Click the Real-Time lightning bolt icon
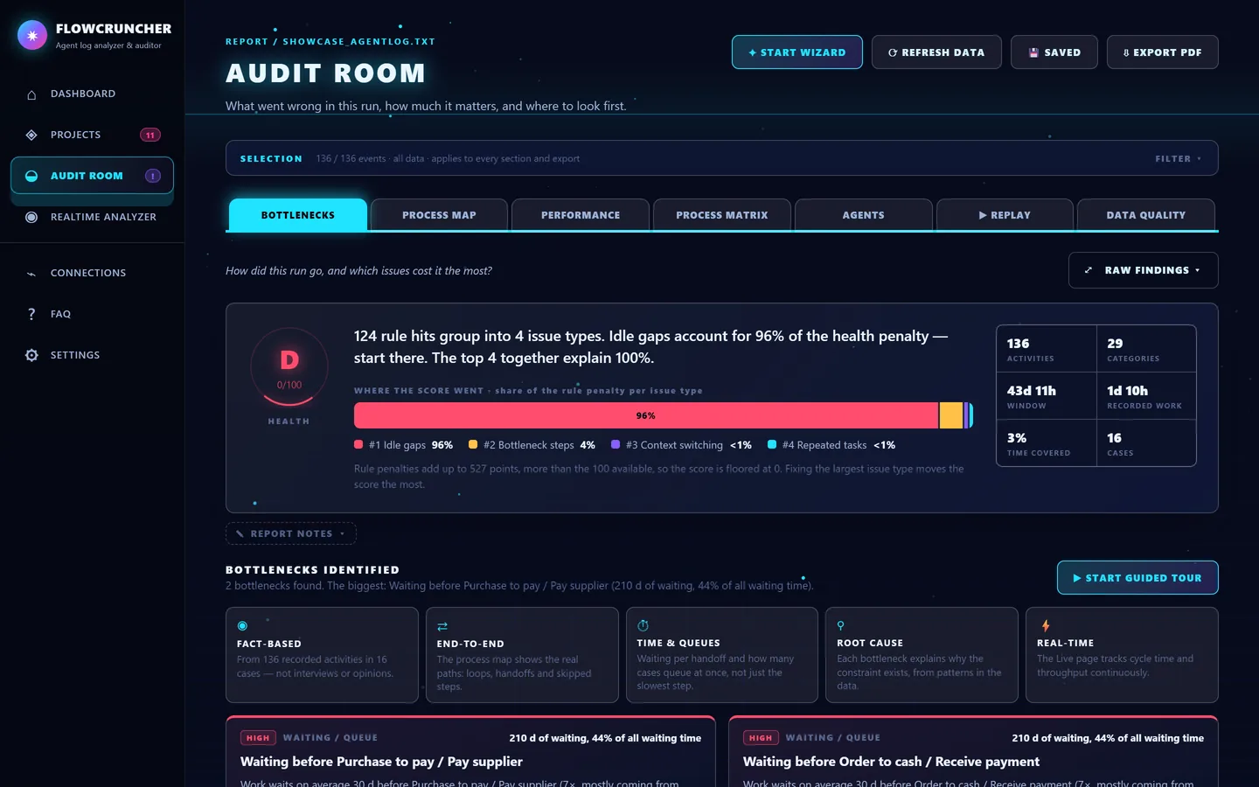This screenshot has height=787, width=1259. coord(1046,625)
